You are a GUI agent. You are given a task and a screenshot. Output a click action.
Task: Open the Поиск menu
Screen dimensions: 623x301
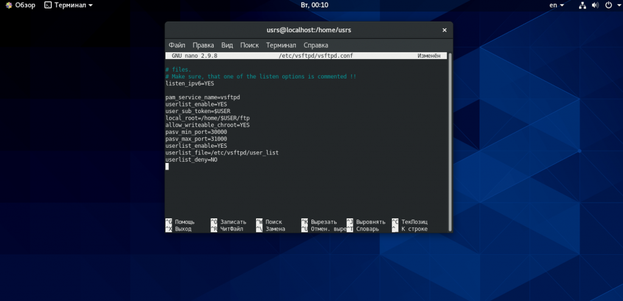(x=249, y=45)
